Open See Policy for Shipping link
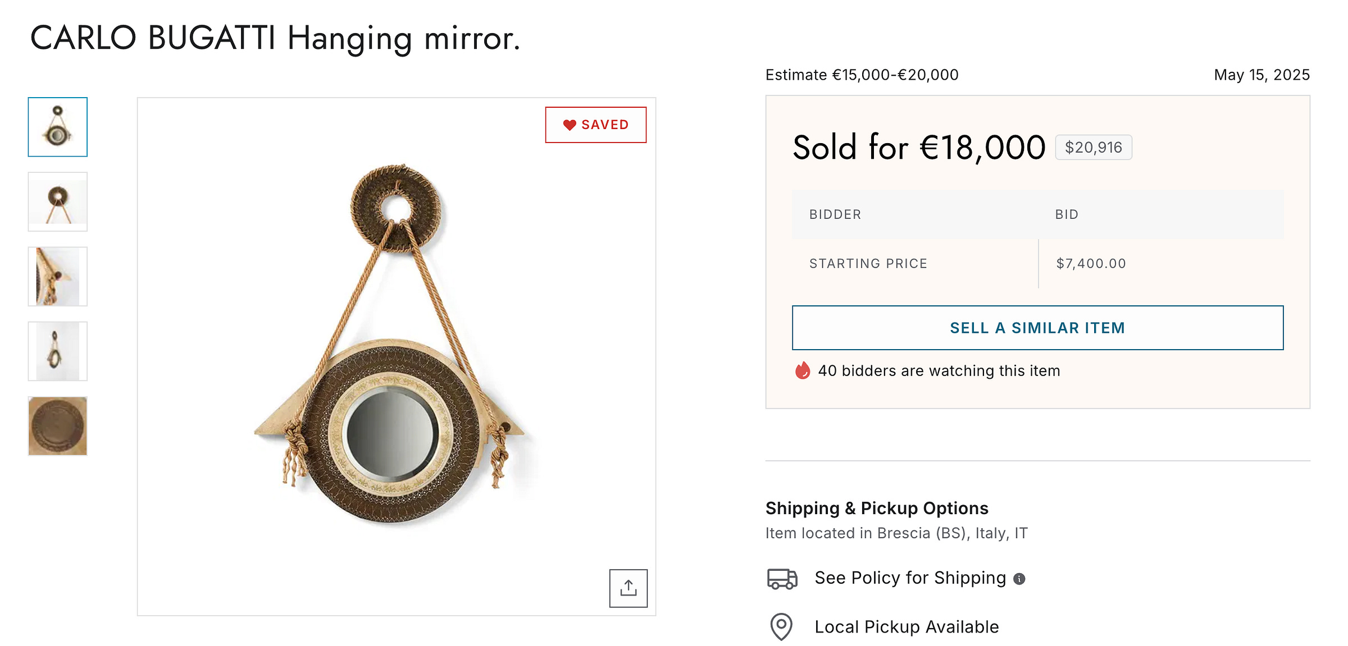This screenshot has height=646, width=1348. coord(910,578)
